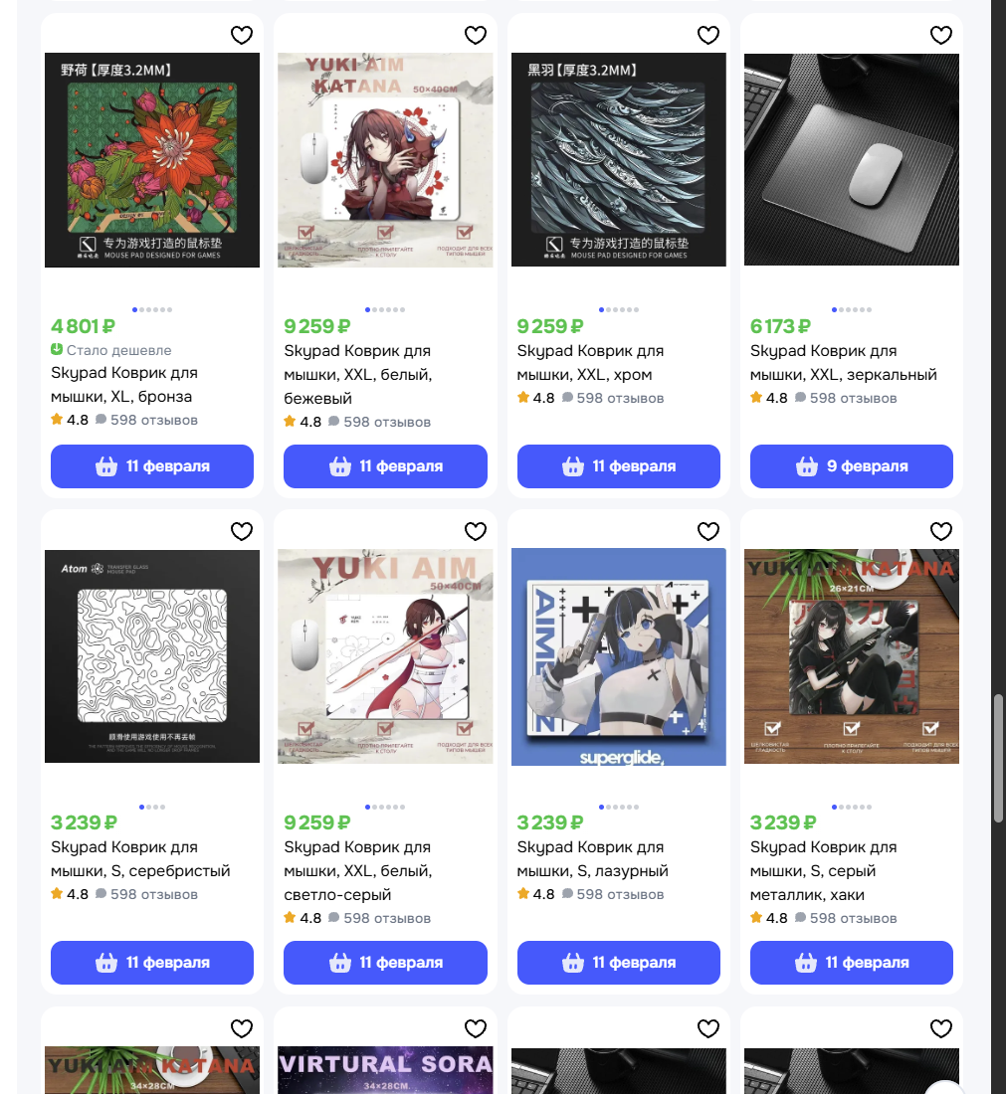Open Skypad S серебристый product link
The height and width of the screenshot is (1094, 1006).
tap(140, 859)
